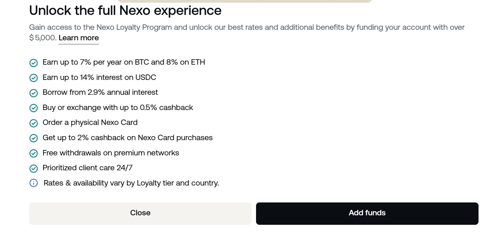
Task: Click the BTC and ETH earnings benefit text
Action: point(124,62)
